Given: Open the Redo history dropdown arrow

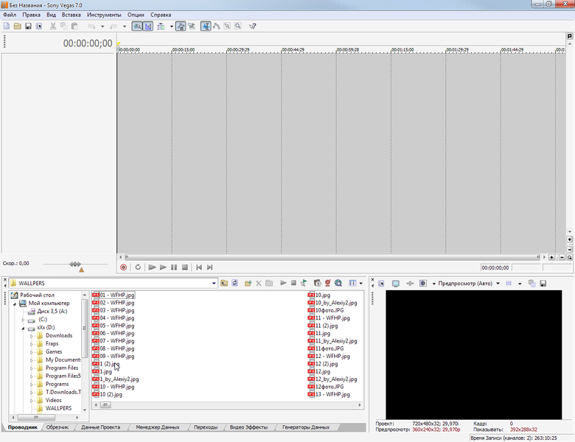Looking at the screenshot, I should [x=125, y=27].
